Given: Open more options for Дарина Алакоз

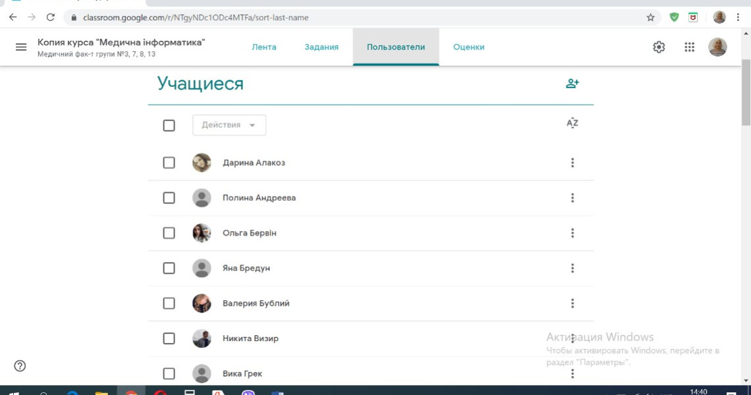Looking at the screenshot, I should pos(572,163).
